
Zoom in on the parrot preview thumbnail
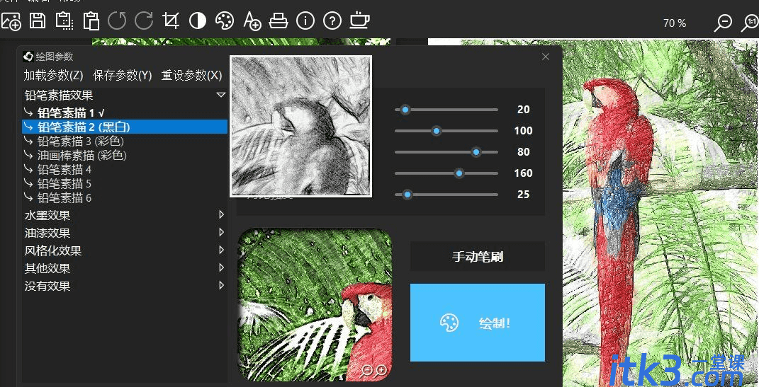point(381,371)
